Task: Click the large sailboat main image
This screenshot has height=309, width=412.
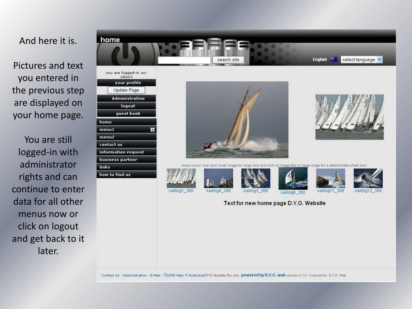Action: pyautogui.click(x=237, y=120)
